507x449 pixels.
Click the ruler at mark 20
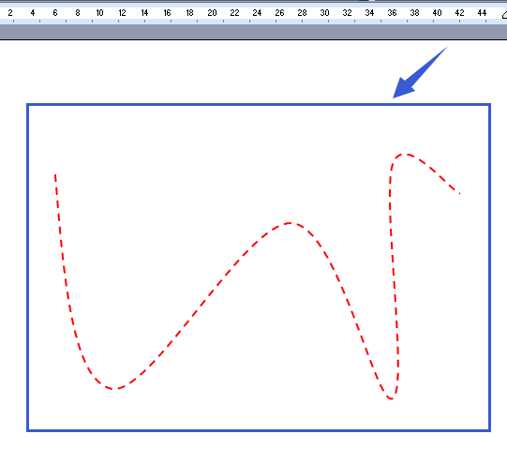pos(212,13)
